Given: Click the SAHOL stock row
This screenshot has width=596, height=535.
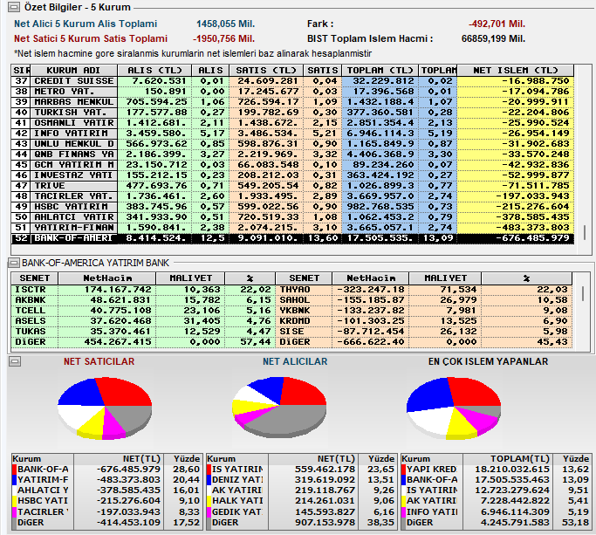Looking at the screenshot, I should pyautogui.click(x=424, y=300).
